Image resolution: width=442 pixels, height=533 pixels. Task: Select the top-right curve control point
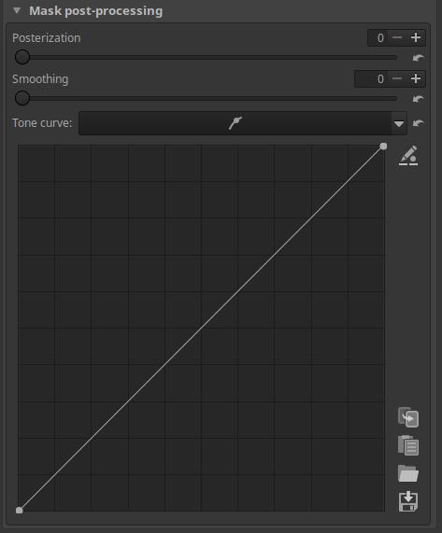point(383,147)
